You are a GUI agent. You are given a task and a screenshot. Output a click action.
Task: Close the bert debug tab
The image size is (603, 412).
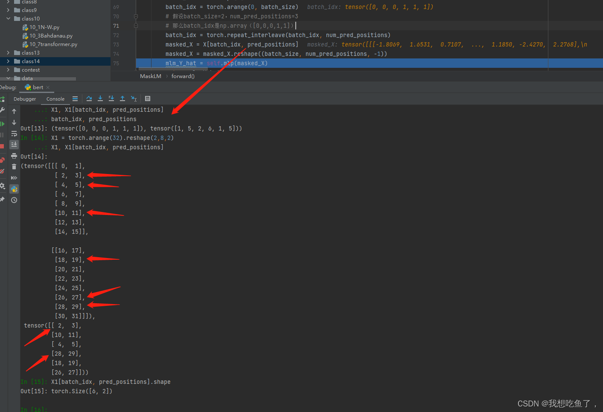pyautogui.click(x=48, y=87)
